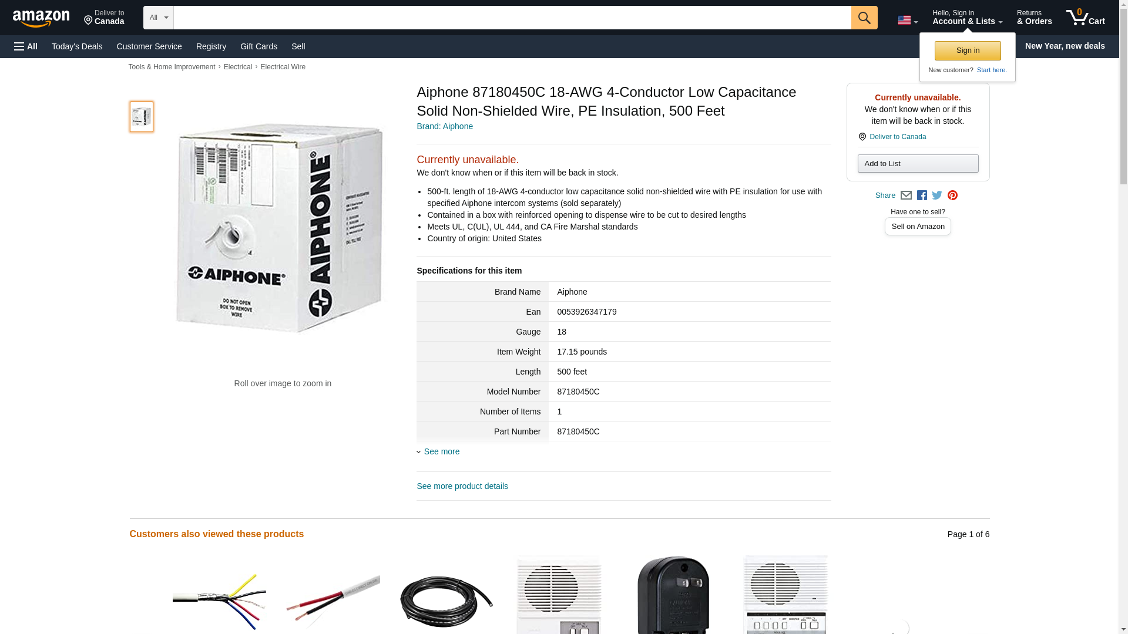Open Gift Cards in navigation bar
The height and width of the screenshot is (634, 1128).
click(x=258, y=46)
